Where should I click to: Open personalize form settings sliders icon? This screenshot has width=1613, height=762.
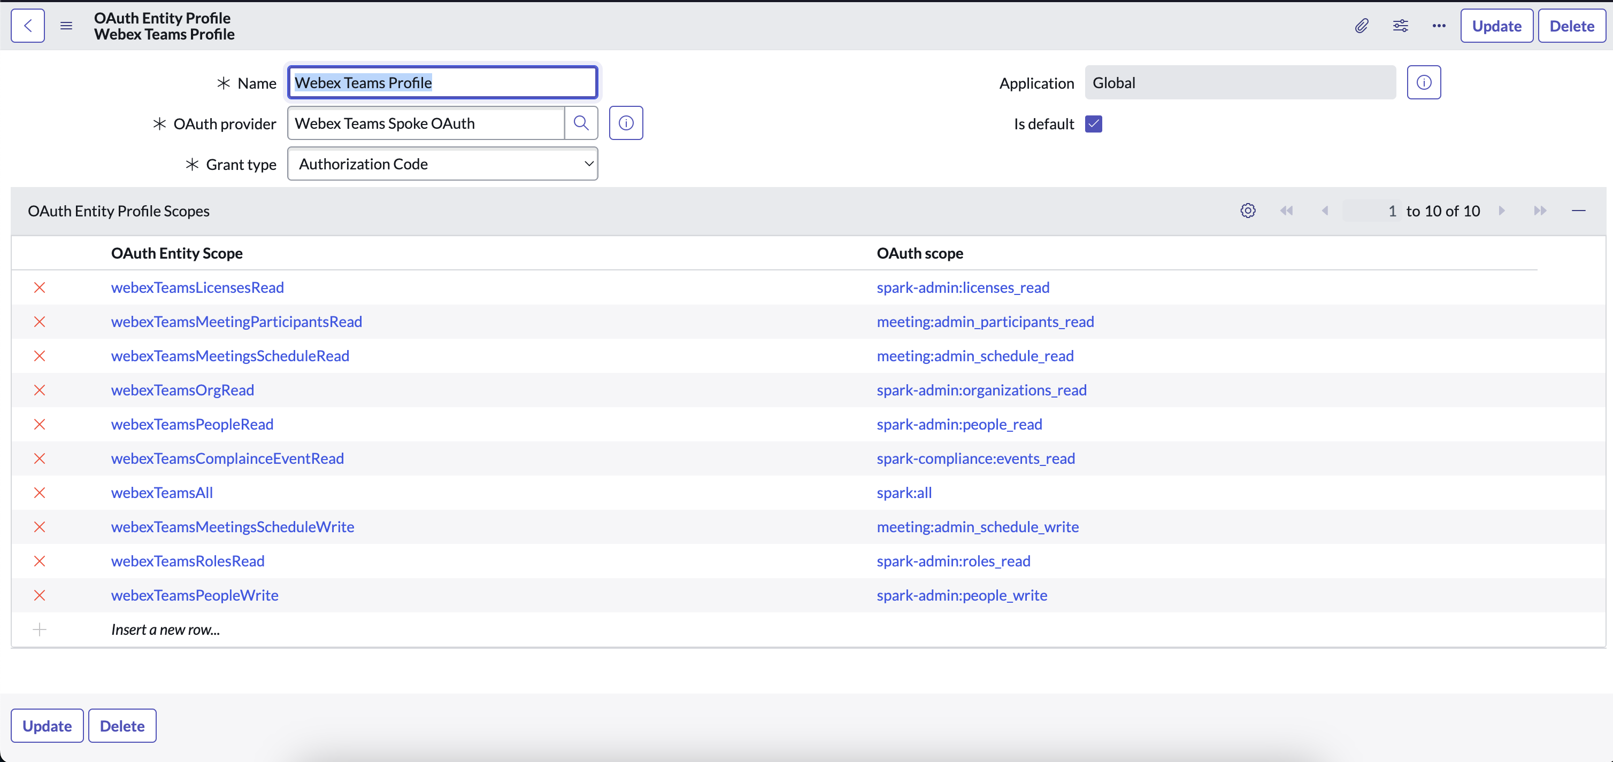tap(1400, 26)
